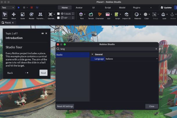The image size is (177, 118).
Task: Open the Material dropdown arrow
Action: pyautogui.click(x=140, y=14)
